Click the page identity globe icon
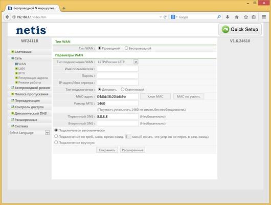 [x=14, y=17]
